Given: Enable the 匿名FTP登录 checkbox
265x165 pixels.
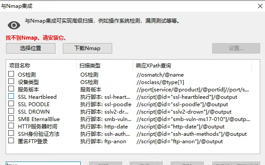Looking at the screenshot, I should click(11, 141).
